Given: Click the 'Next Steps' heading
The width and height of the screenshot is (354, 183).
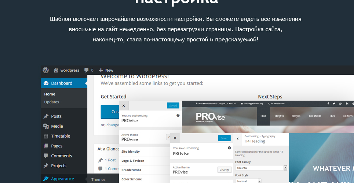Looking at the screenshot, I should point(270,97).
